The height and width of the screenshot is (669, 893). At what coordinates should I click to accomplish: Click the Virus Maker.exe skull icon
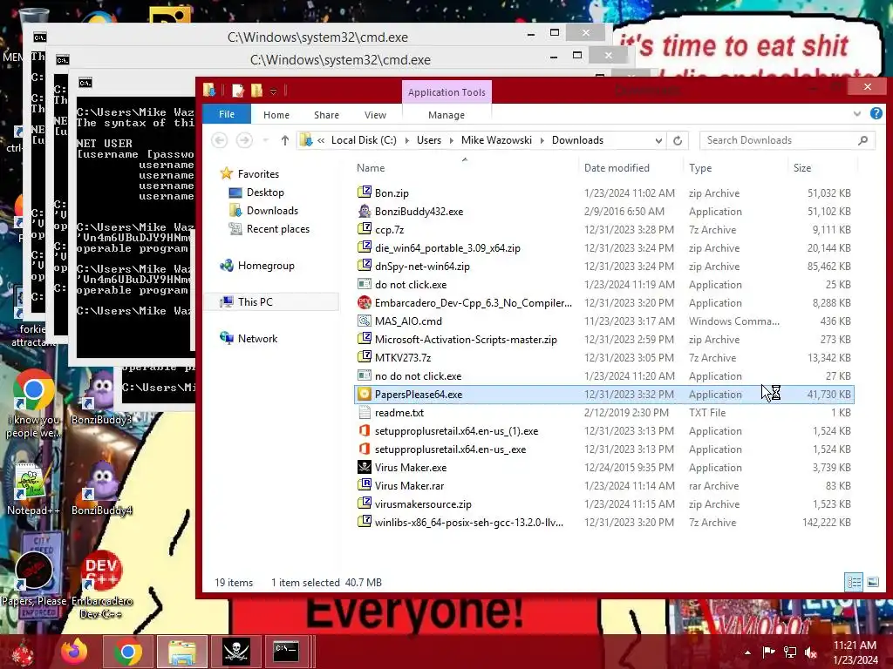coord(365,467)
